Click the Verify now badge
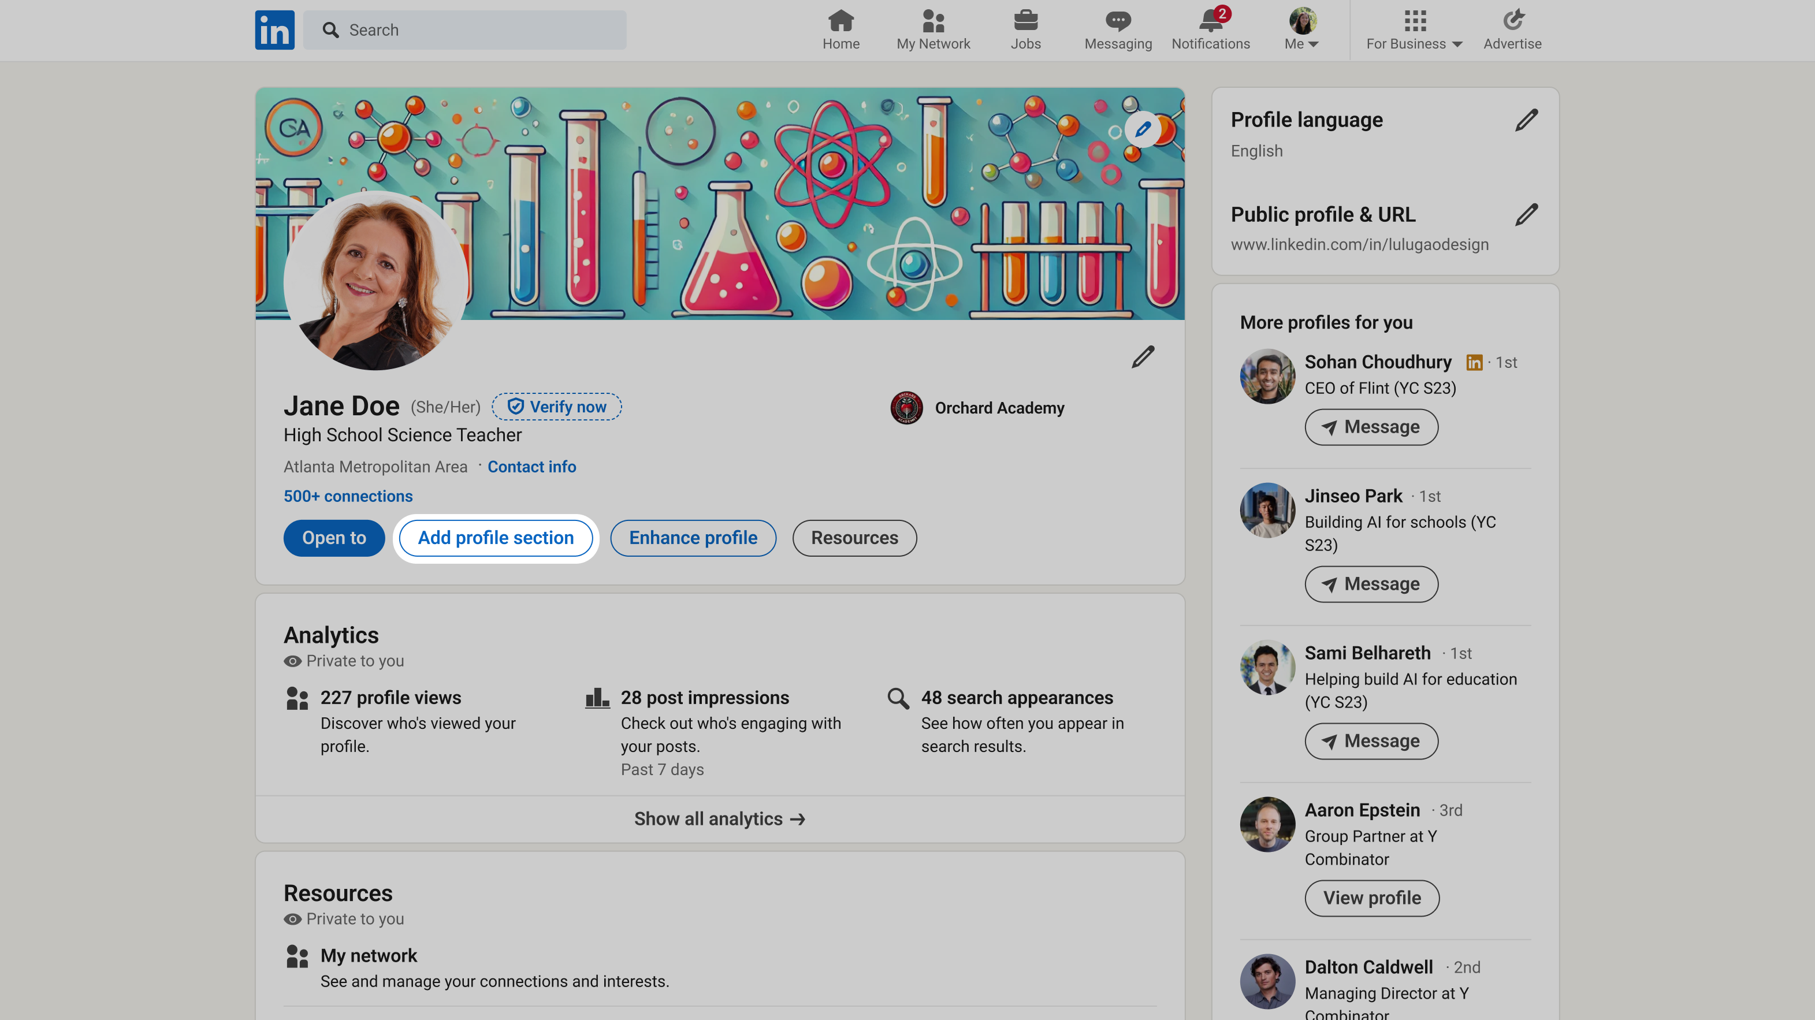 (557, 407)
